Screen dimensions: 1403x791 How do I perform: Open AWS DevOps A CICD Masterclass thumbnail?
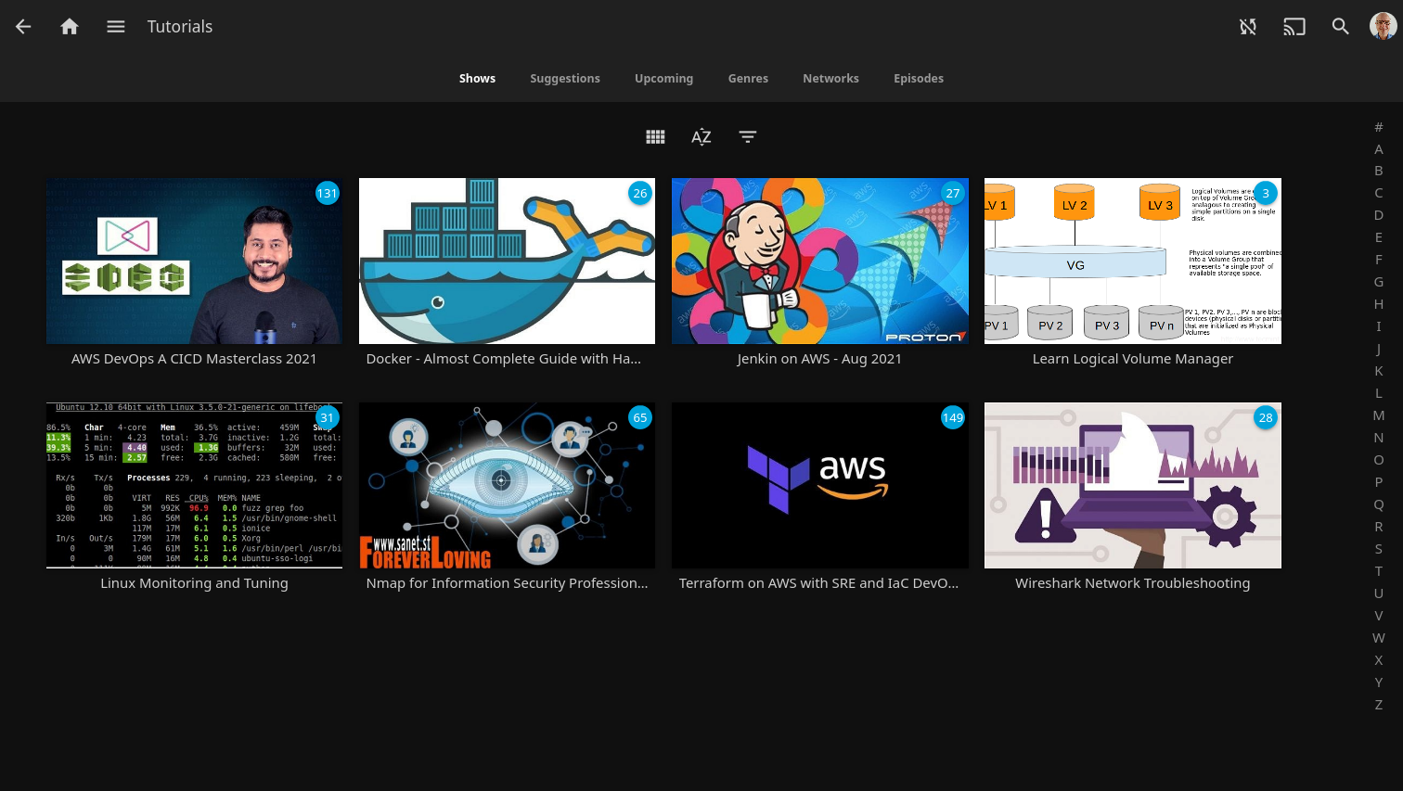(194, 262)
